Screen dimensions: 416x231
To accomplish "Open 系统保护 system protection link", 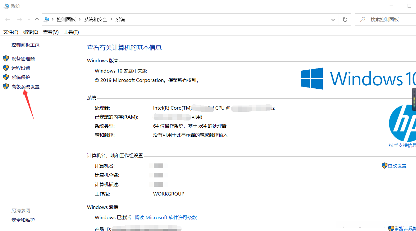I will 21,77.
